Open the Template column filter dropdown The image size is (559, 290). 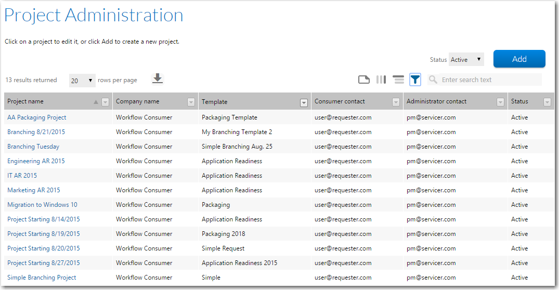click(304, 102)
